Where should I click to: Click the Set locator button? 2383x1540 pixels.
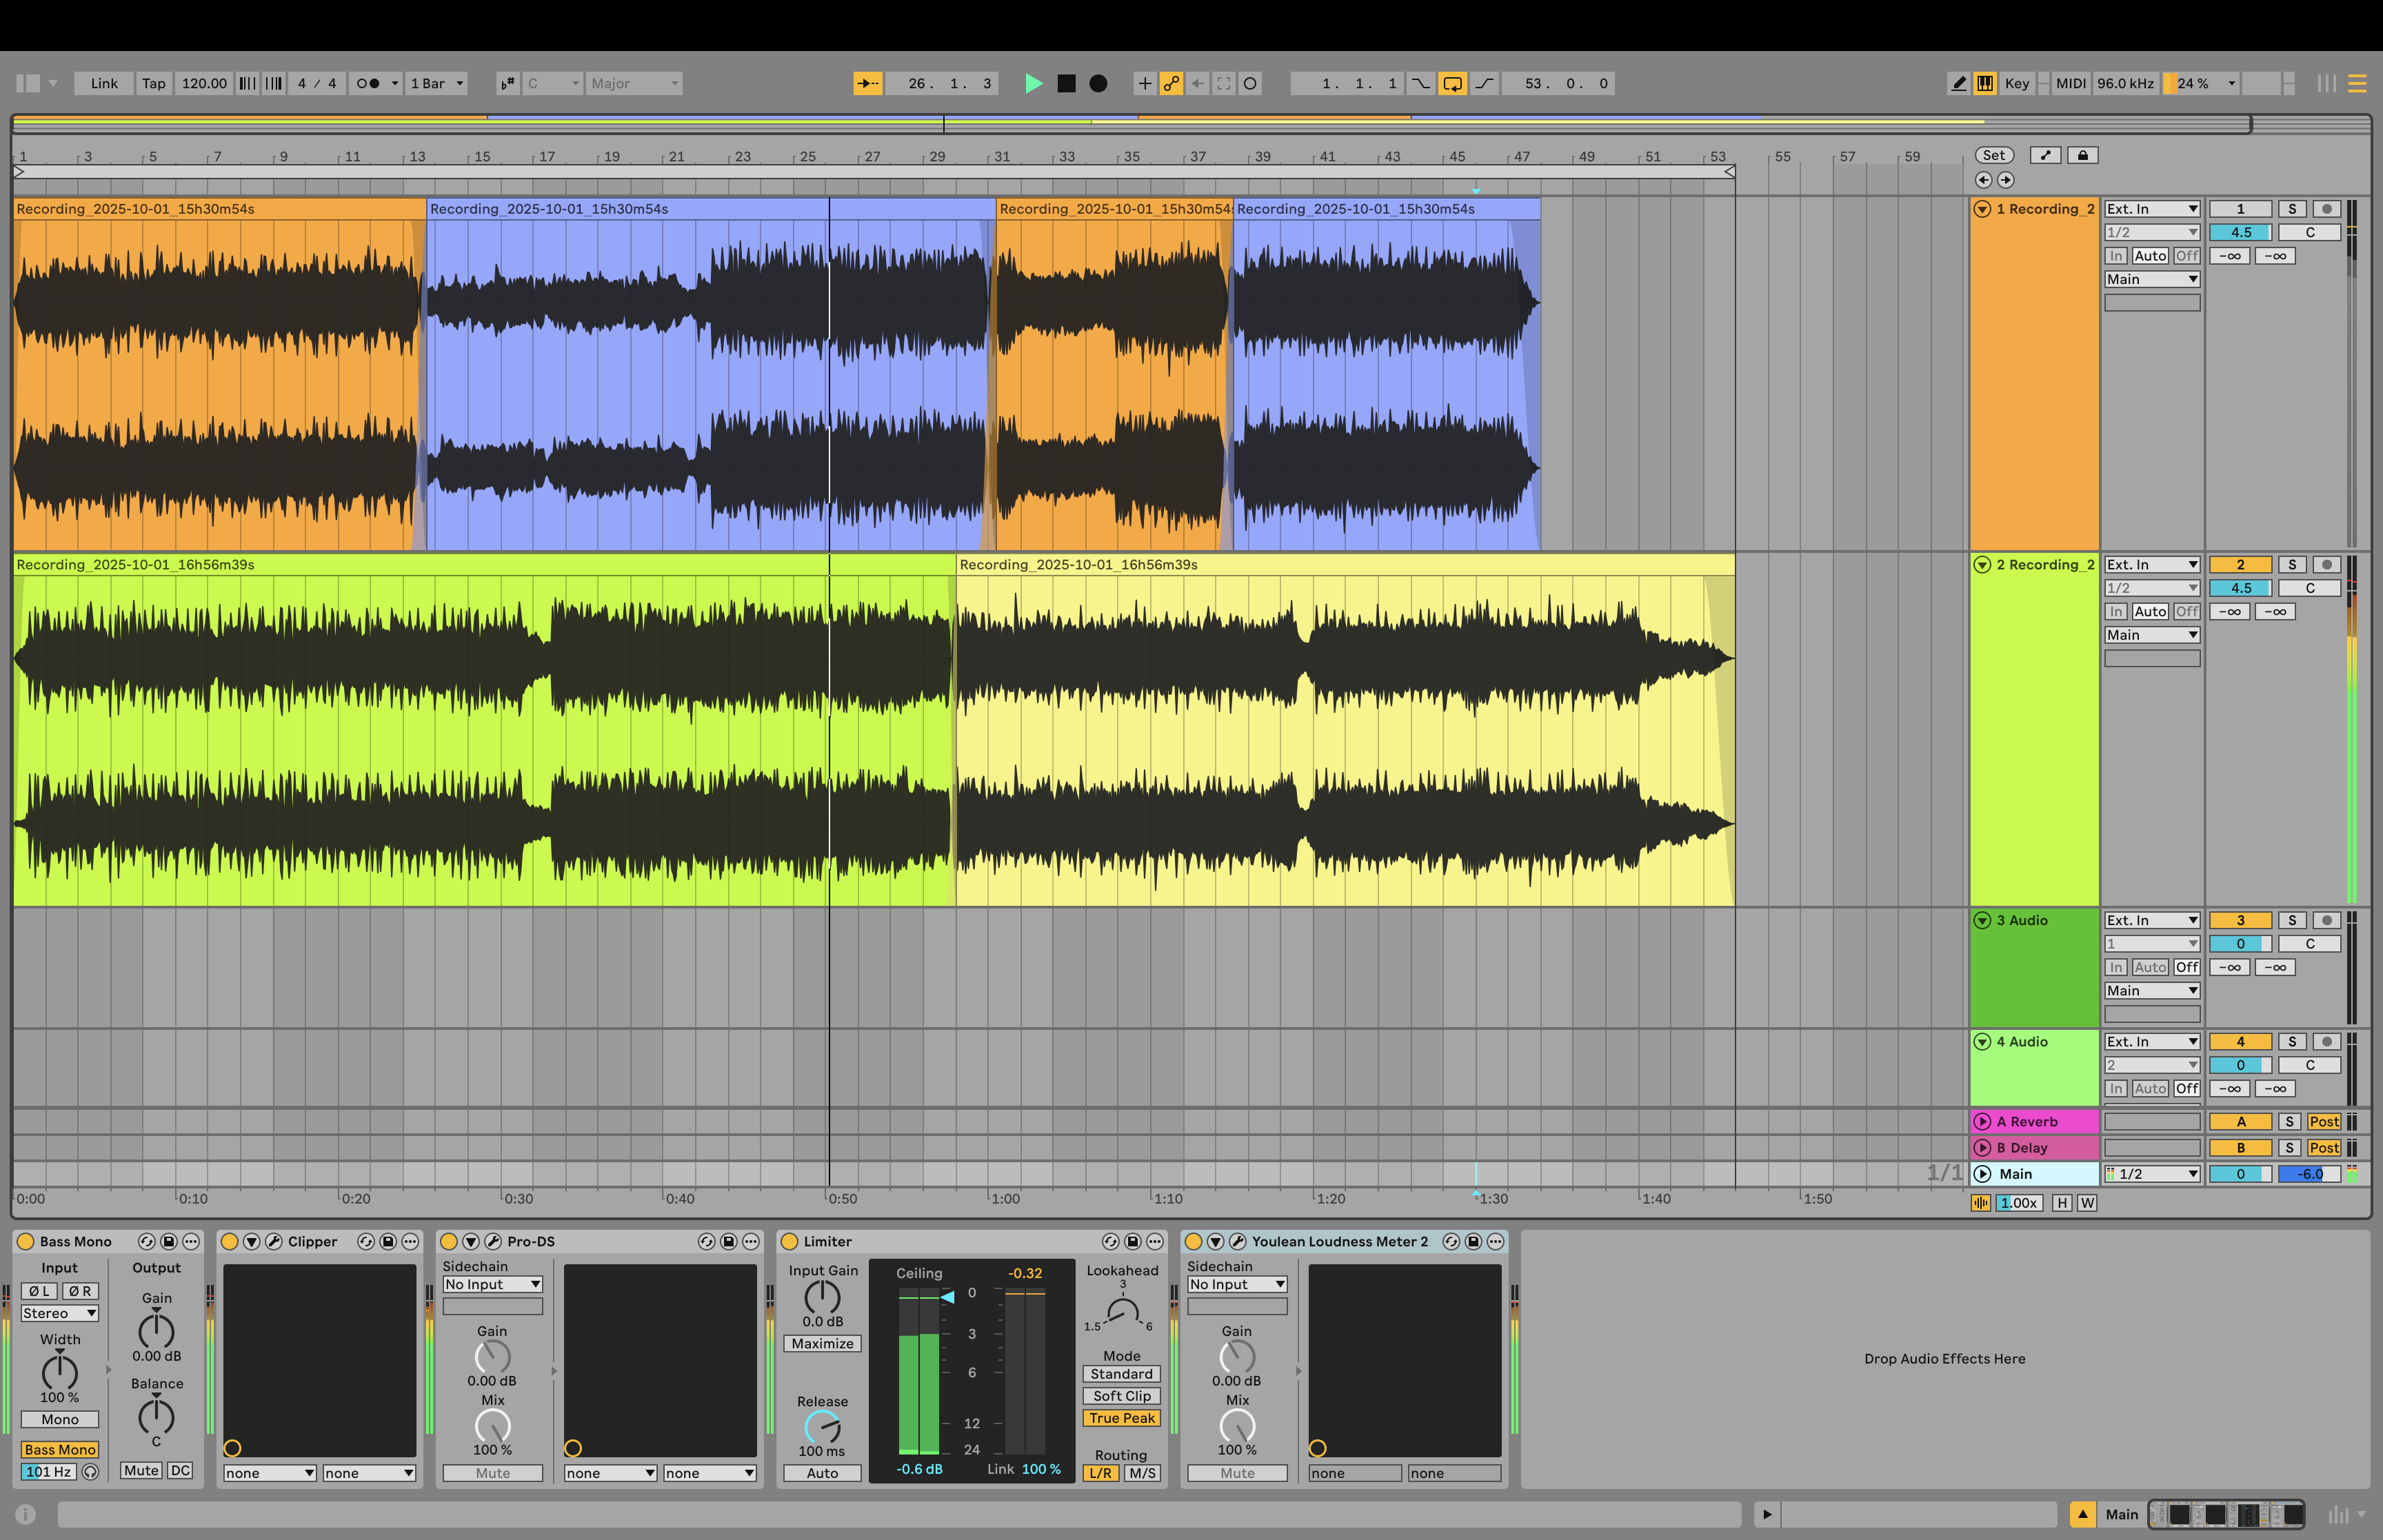[1993, 155]
